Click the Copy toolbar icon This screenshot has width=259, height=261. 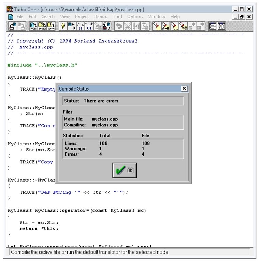tap(136, 26)
